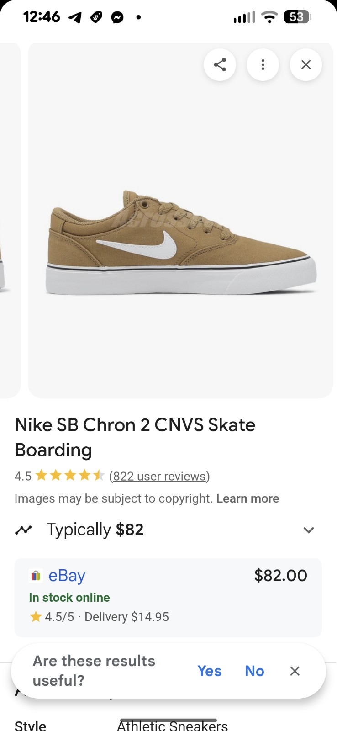The image size is (337, 731).
Task: Tap the $82.00 eBay price
Action: [x=280, y=576]
